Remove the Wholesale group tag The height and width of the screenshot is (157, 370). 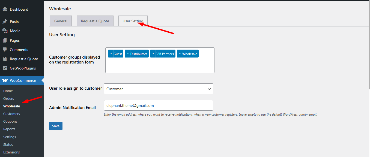click(x=180, y=54)
